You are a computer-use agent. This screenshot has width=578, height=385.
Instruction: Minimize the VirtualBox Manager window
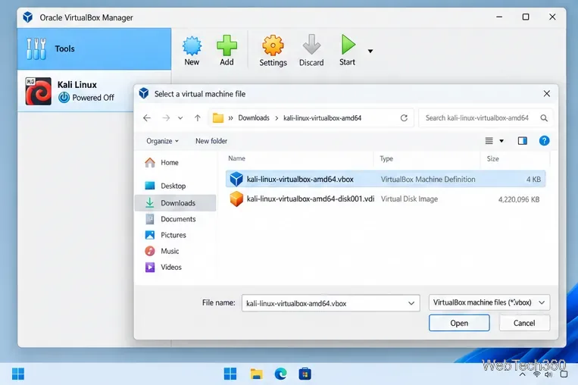pos(499,17)
